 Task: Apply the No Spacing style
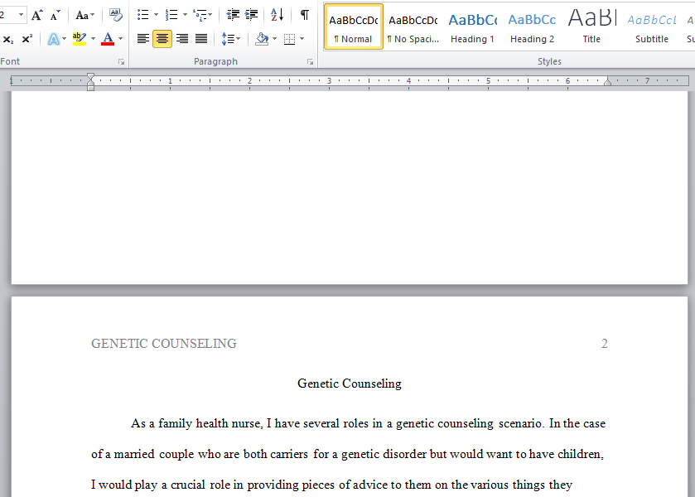click(x=413, y=27)
